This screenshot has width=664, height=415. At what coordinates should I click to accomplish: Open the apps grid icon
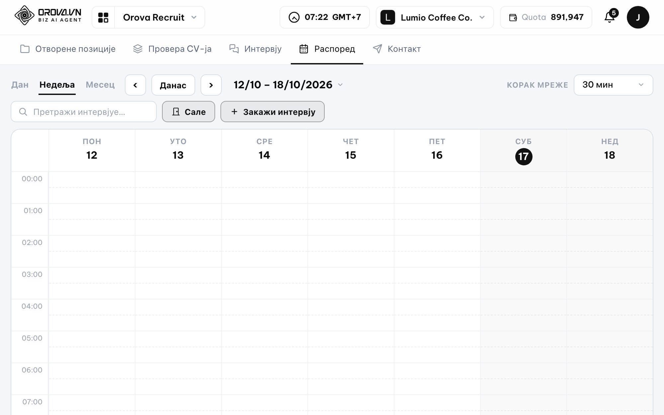[x=103, y=17]
